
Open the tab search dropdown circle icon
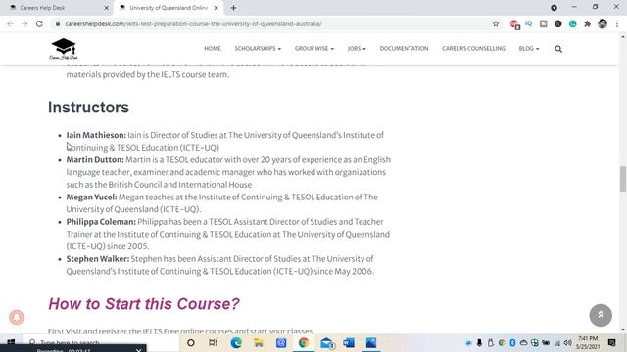[554, 8]
